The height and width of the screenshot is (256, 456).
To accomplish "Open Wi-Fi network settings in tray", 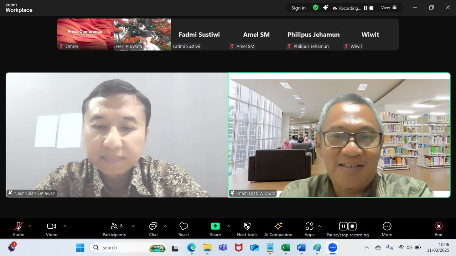I will pos(401,247).
